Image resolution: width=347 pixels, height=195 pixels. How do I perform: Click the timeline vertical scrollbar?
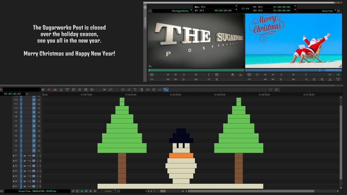pyautogui.click(x=341, y=142)
